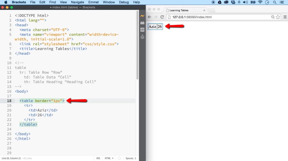Click the upload layers icon in the sidebar
The height and width of the screenshot is (161, 288).
[142, 37]
